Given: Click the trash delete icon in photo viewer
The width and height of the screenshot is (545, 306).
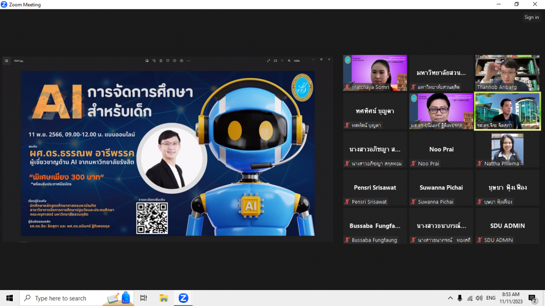Looking at the screenshot, I should 161,61.
